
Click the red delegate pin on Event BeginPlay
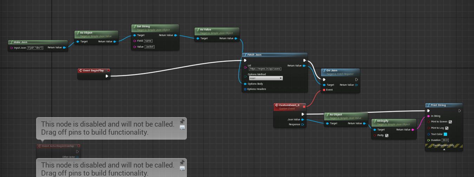point(108,70)
